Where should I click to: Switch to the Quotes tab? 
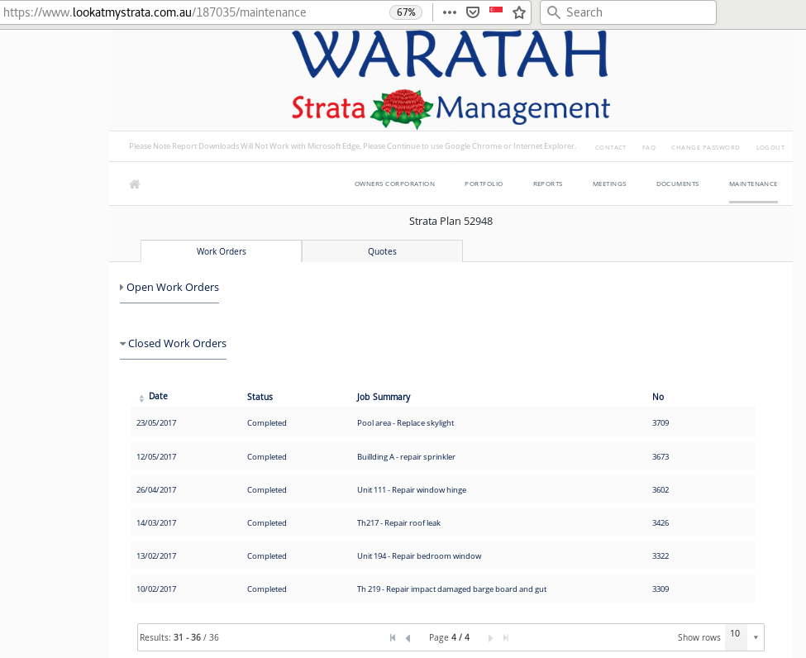coord(382,251)
